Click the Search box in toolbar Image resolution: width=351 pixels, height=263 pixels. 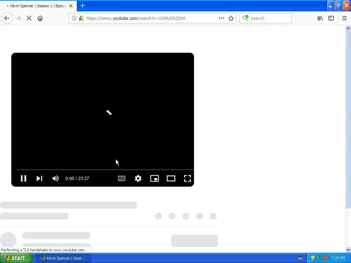266,18
